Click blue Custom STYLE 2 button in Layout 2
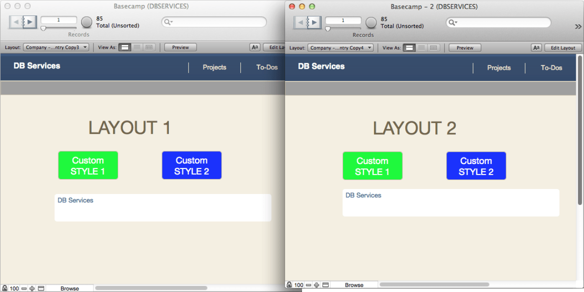 [476, 166]
